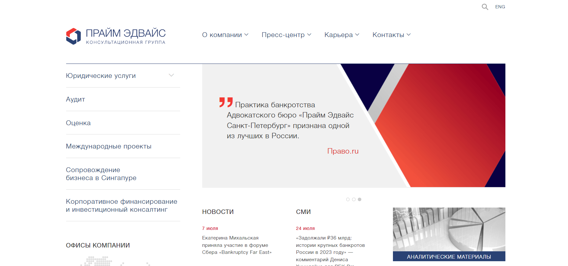Expand the Юридические услуги chevron arrow

(171, 75)
